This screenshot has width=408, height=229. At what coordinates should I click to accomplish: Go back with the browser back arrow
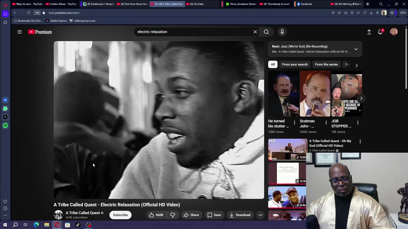(15, 13)
